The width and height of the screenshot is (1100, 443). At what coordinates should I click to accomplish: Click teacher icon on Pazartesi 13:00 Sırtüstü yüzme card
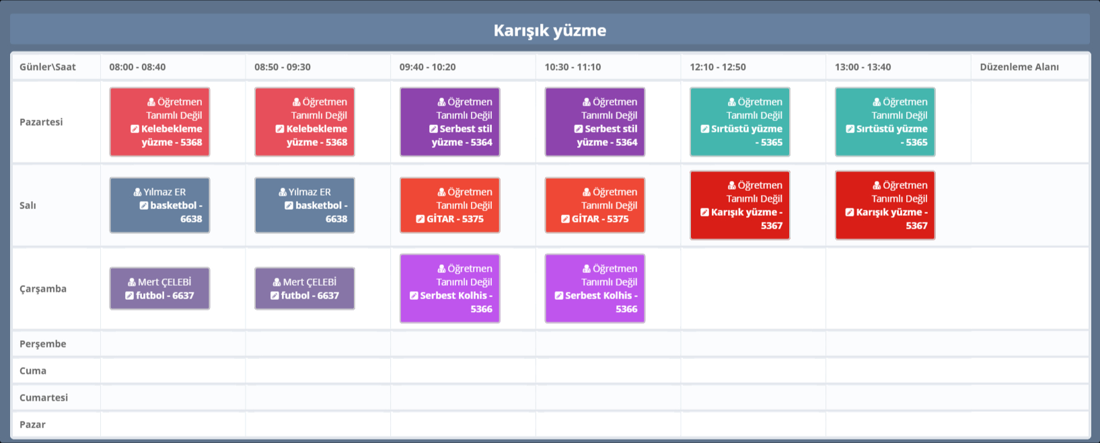[877, 102]
